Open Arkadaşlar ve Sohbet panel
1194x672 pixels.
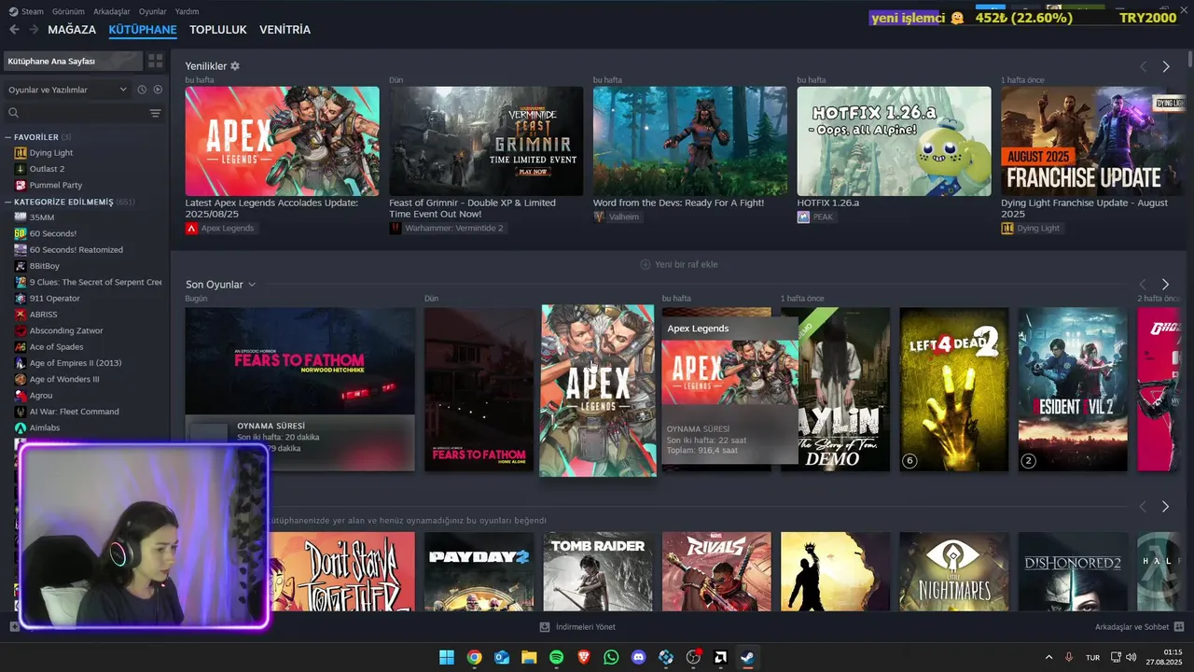click(x=1140, y=627)
